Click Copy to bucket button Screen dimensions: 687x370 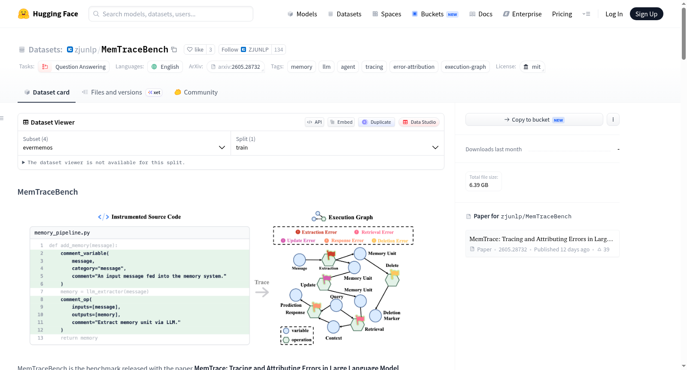pyautogui.click(x=534, y=119)
